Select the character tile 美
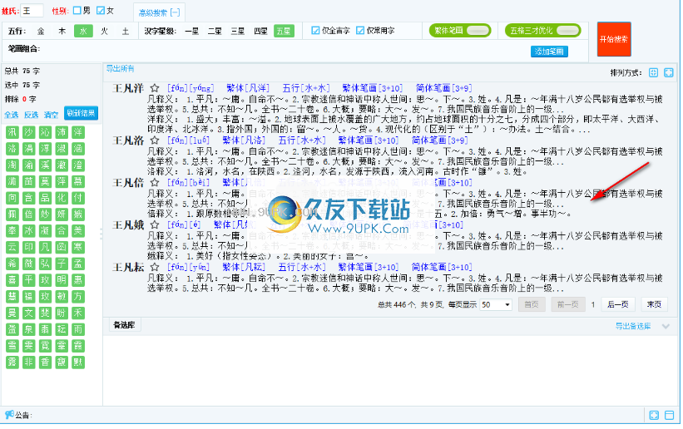Image resolution: width=683 pixels, height=429 pixels. pyautogui.click(x=78, y=230)
